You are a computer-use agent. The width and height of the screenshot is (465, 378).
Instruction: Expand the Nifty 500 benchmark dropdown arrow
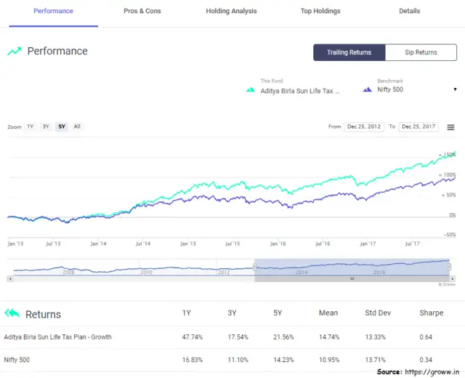point(455,89)
